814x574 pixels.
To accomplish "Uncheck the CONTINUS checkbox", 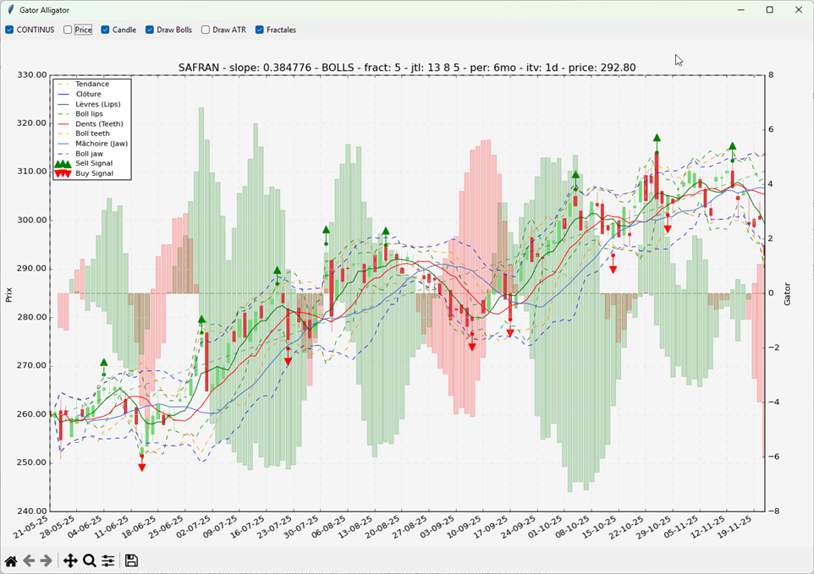I will point(9,30).
